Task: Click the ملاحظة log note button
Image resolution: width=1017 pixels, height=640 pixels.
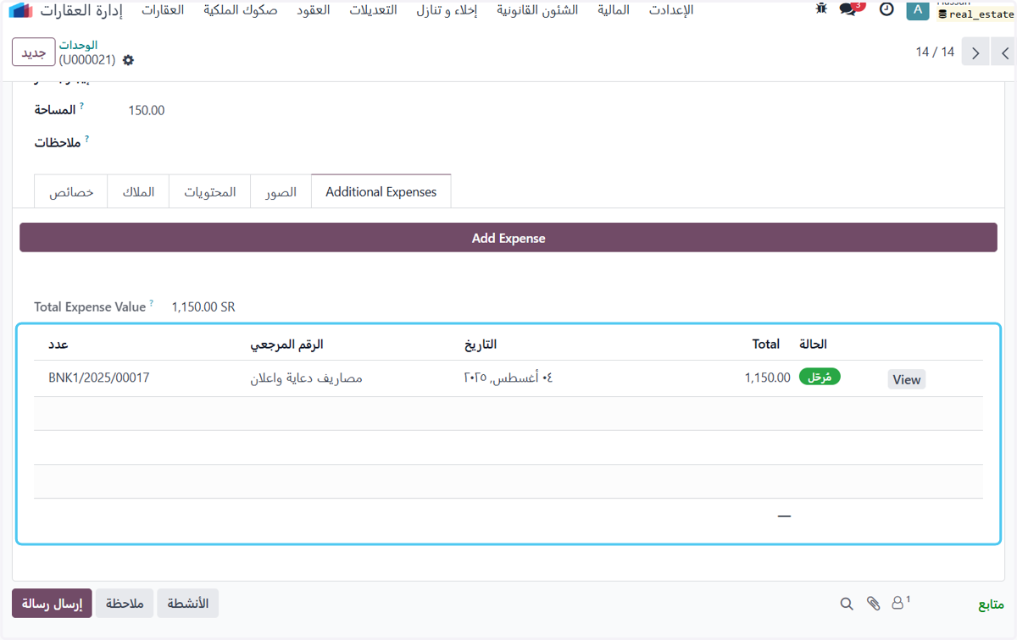Action: [x=125, y=604]
